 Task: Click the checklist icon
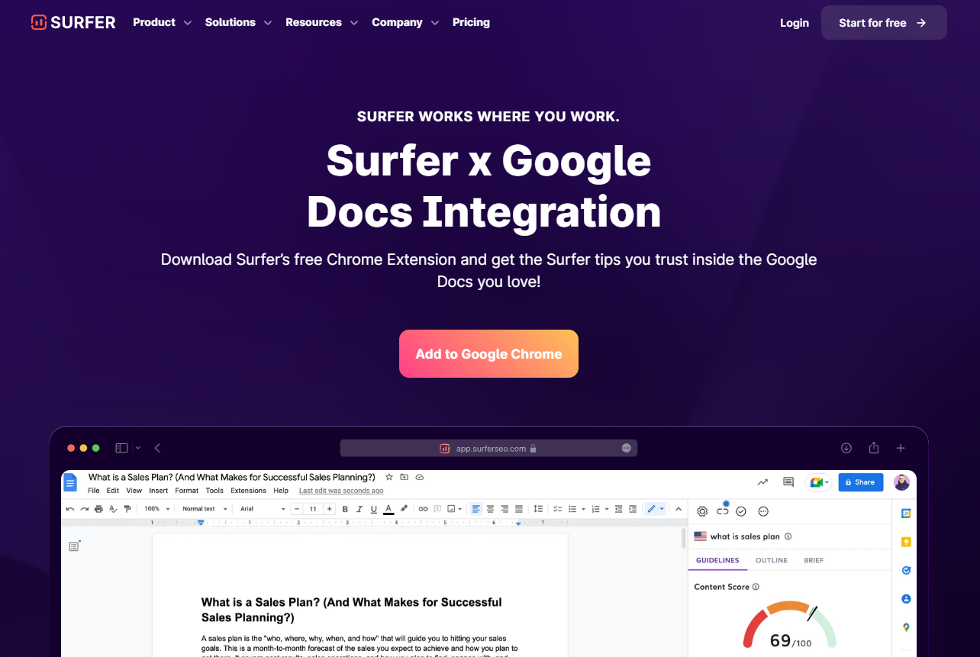point(557,509)
